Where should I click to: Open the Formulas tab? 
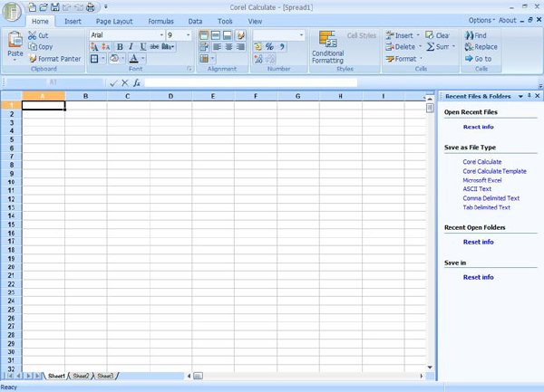click(x=160, y=22)
